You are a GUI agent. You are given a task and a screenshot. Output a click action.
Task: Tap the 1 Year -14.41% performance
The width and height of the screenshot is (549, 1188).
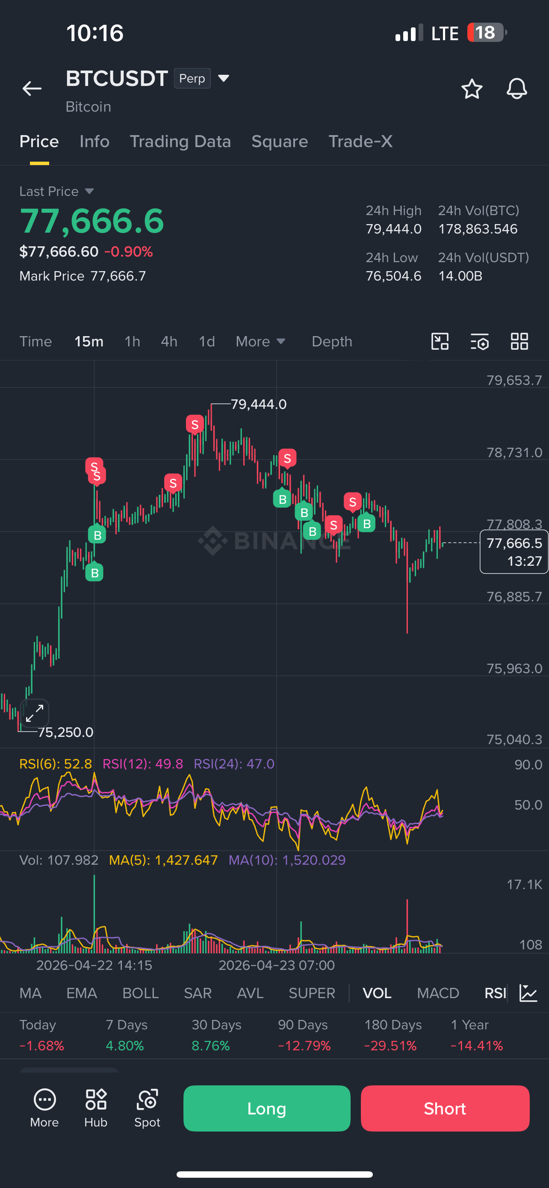477,1035
